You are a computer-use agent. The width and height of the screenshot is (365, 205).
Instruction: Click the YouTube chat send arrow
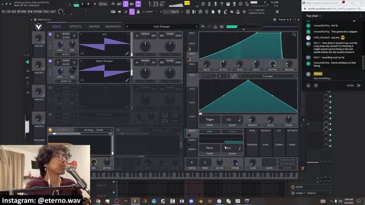tap(359, 85)
